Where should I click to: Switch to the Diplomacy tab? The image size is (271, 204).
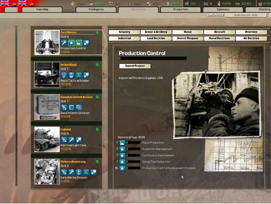(223, 10)
